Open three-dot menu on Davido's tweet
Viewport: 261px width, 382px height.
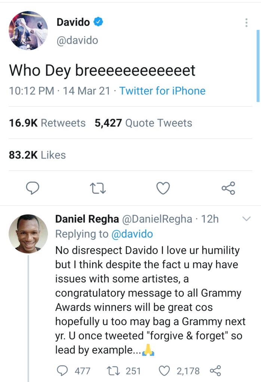tap(246, 22)
